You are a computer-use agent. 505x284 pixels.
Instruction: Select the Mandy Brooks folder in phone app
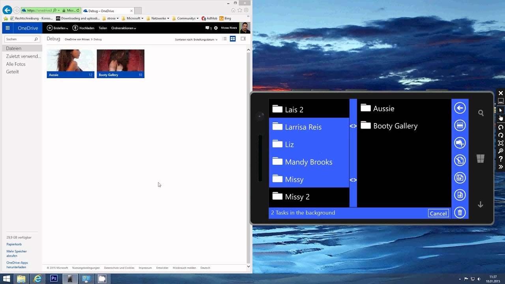309,162
